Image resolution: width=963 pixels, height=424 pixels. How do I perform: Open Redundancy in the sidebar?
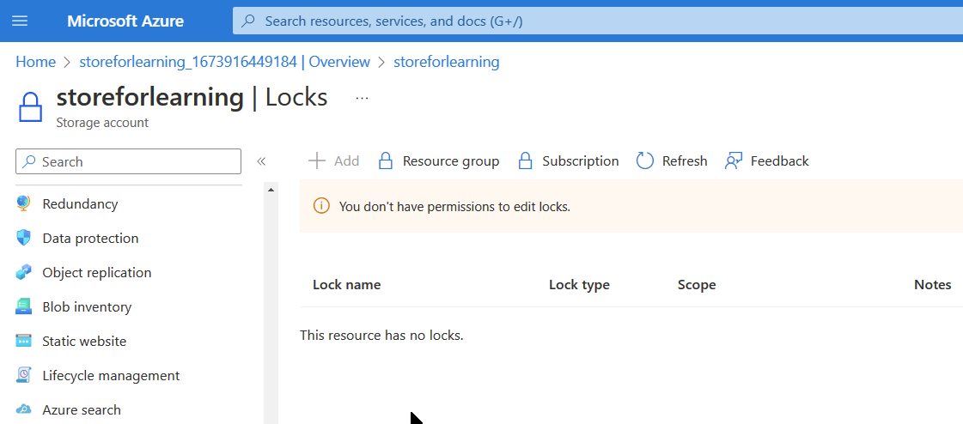pos(80,203)
